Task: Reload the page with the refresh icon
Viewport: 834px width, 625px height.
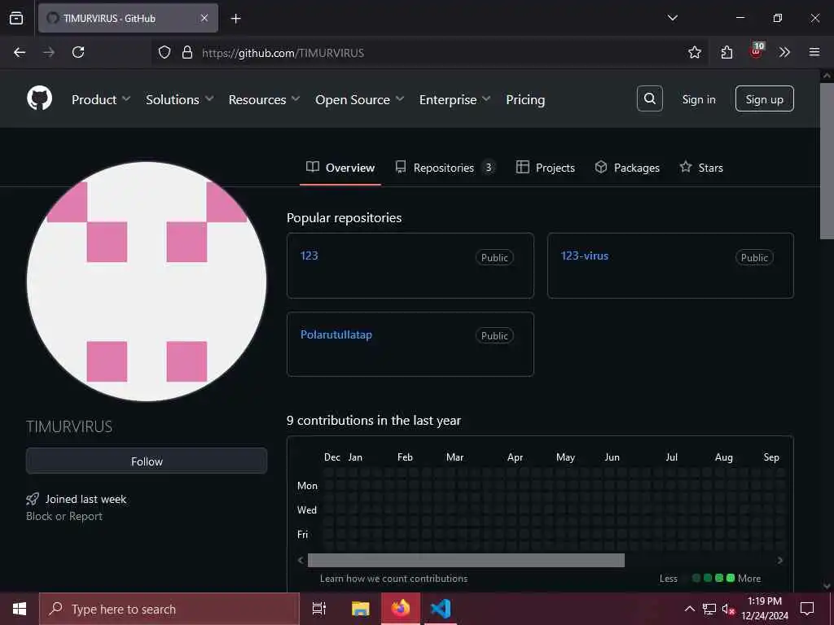Action: tap(78, 52)
